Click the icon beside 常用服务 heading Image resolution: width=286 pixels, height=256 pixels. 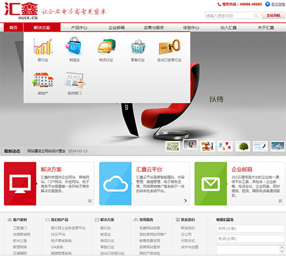(136, 219)
